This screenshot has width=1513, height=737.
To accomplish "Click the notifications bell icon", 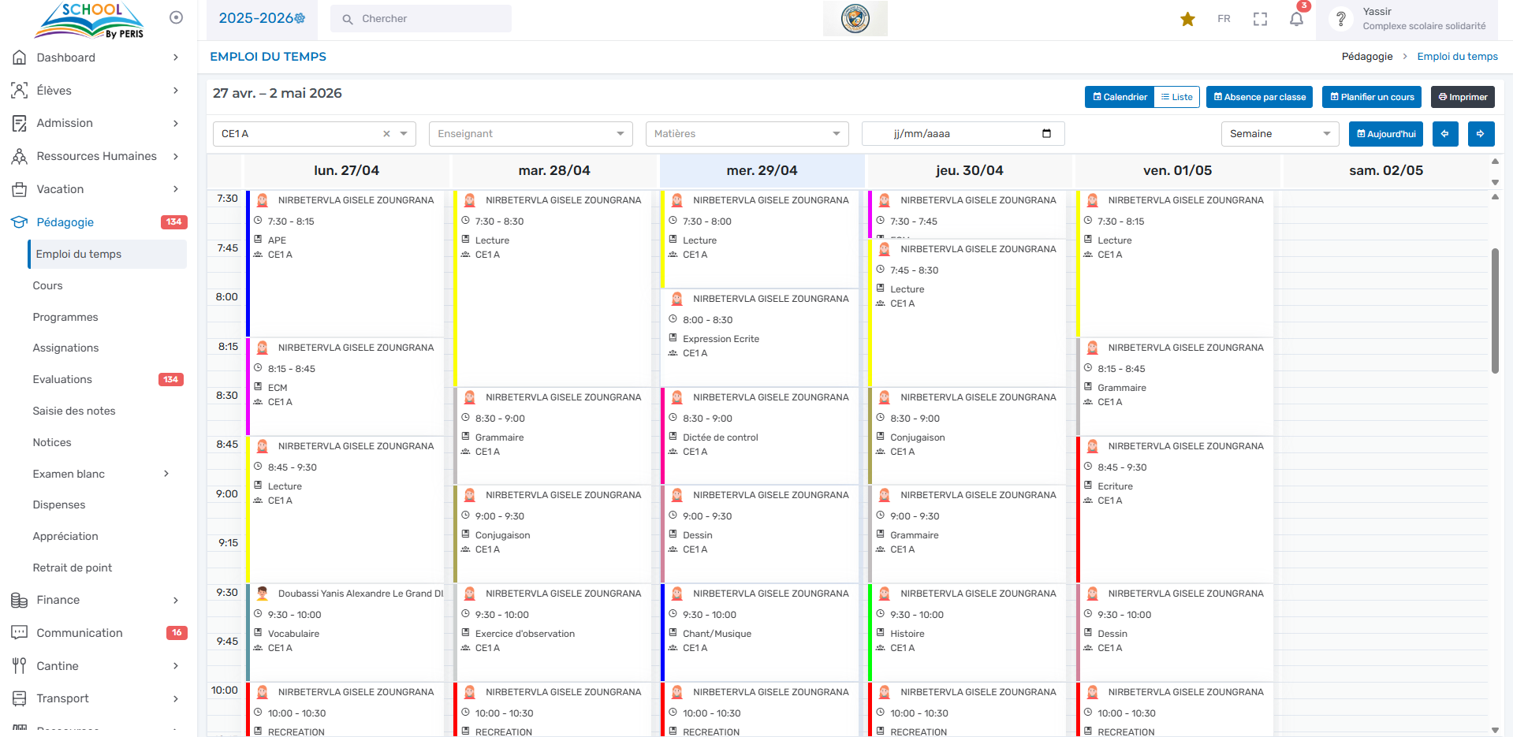I will click(x=1296, y=19).
